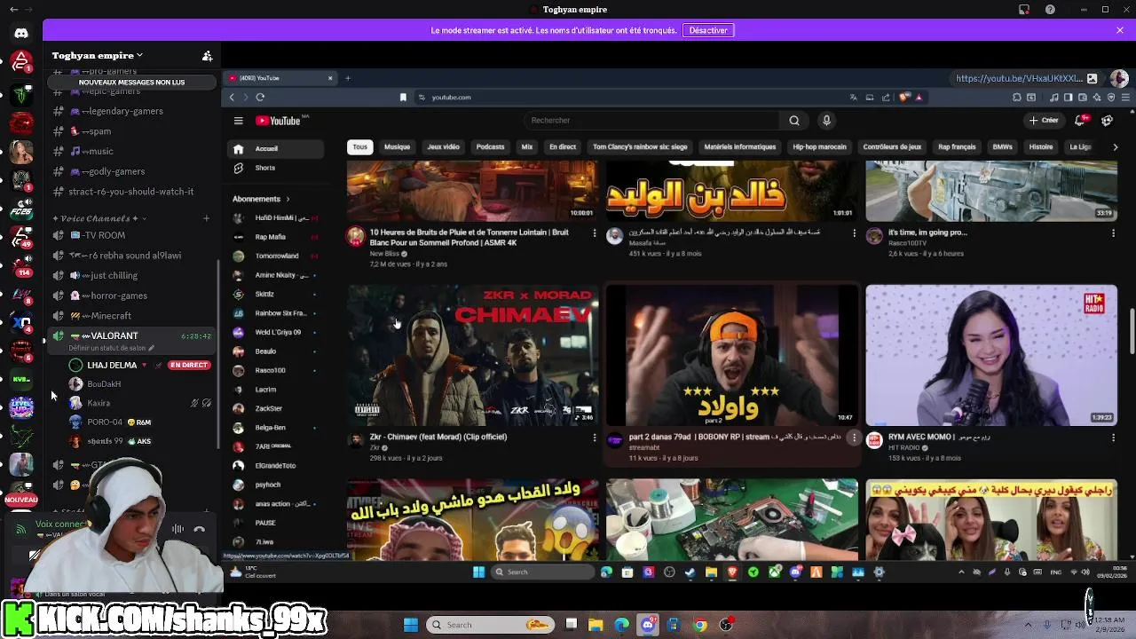Open more options for RYM AVEC MOMO video
1136x639 pixels.
coord(1113,438)
